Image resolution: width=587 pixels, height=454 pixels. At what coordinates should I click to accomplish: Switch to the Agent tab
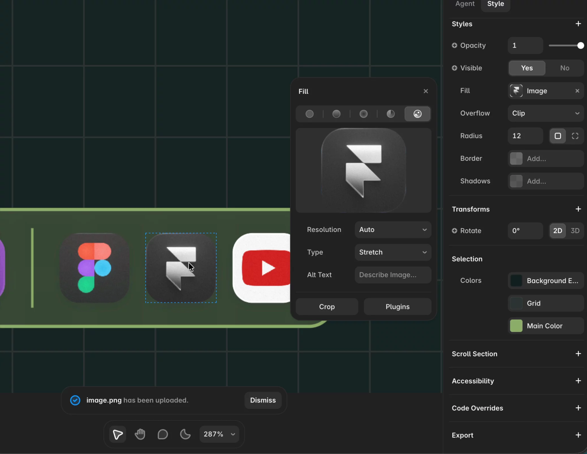point(465,4)
